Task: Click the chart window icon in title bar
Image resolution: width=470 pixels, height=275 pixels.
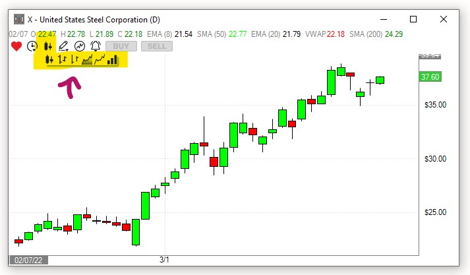Action: point(18,18)
